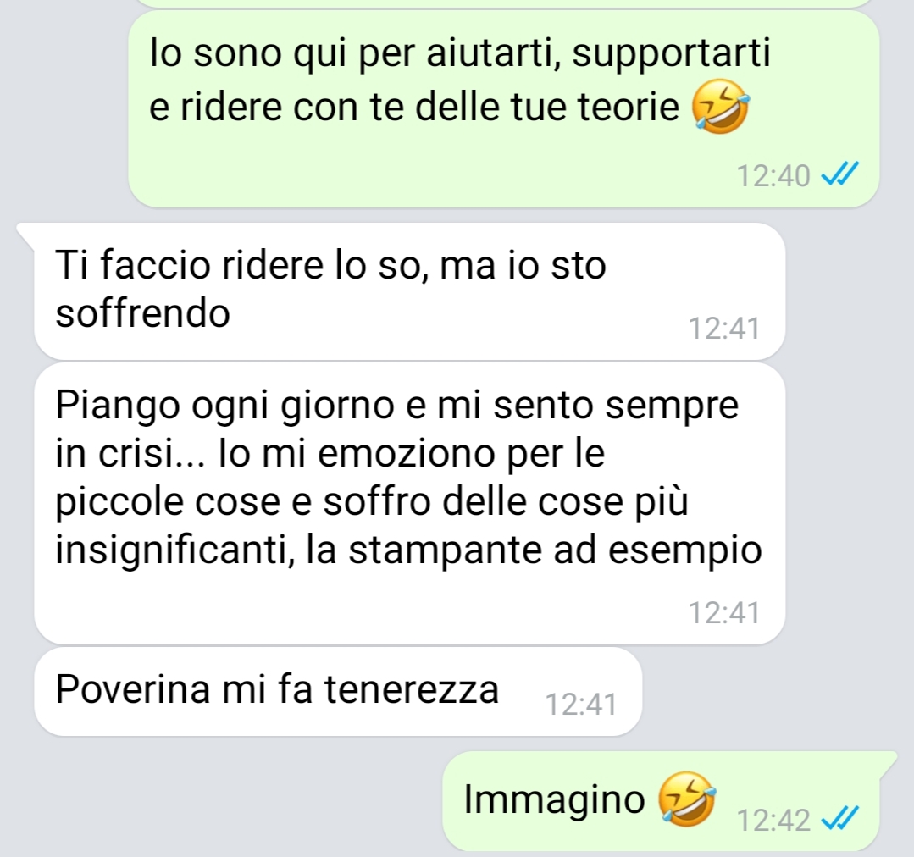Click the 12:40 timestamp on the sent message
Screen dimensions: 914x857
pos(773,176)
